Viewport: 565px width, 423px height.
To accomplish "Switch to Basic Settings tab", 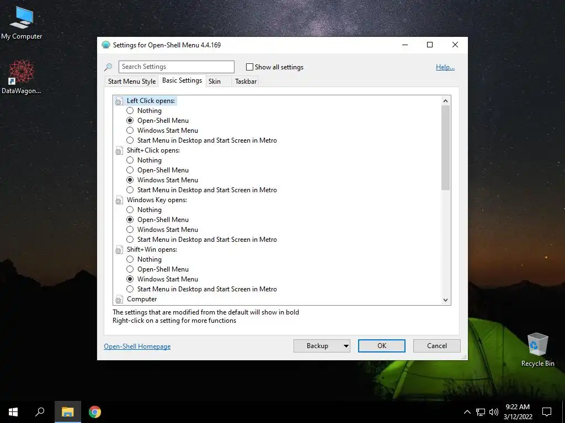I will 182,80.
